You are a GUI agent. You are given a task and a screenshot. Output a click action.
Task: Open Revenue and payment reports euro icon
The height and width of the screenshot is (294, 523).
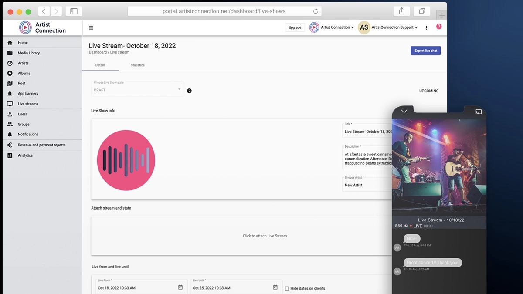click(x=10, y=145)
